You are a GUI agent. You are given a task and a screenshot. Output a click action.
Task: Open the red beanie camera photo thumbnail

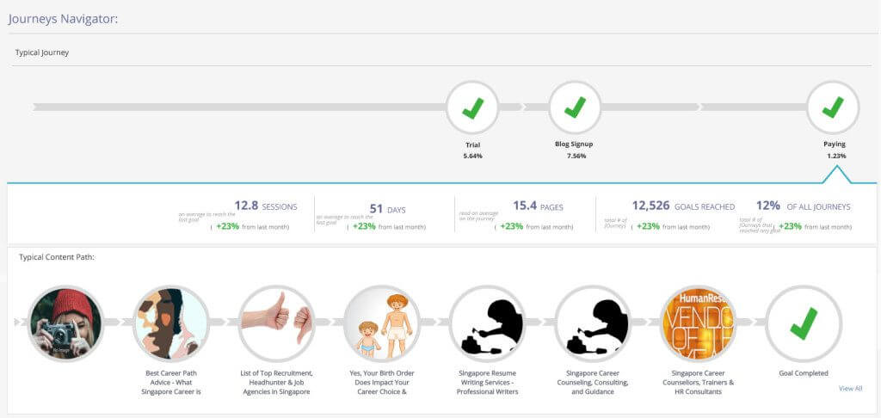65,323
